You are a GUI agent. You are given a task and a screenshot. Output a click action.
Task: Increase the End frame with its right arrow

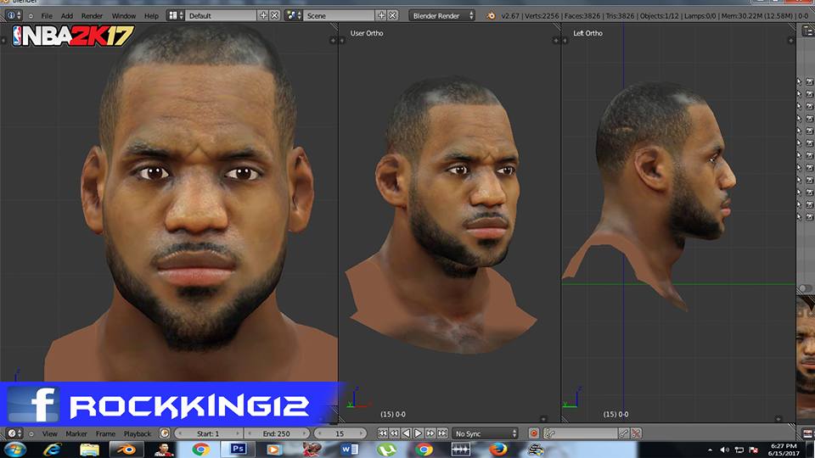(x=305, y=433)
